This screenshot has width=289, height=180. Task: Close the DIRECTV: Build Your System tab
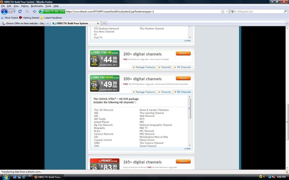98,23
